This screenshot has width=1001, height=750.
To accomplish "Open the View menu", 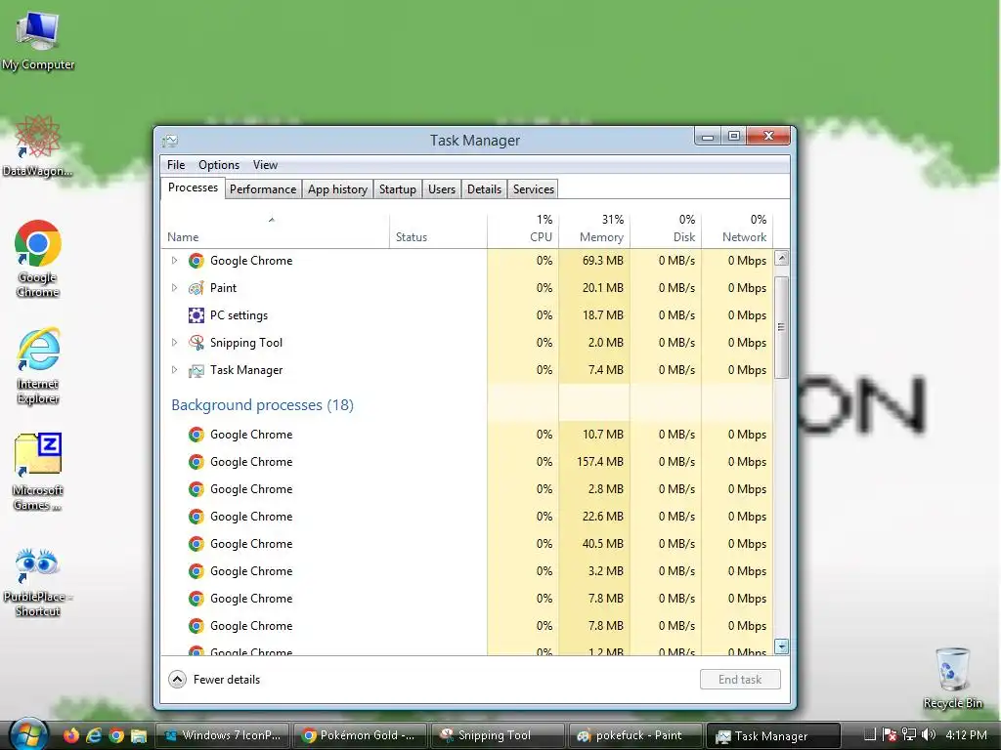I will tap(265, 164).
